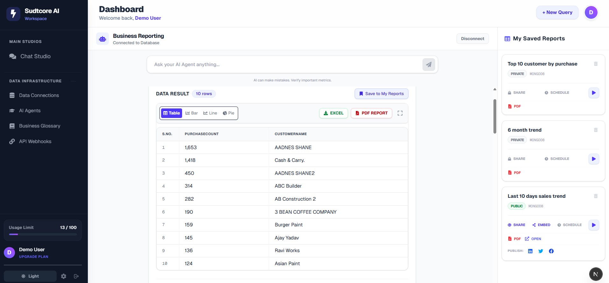Expand data result to fullscreen

coord(400,113)
